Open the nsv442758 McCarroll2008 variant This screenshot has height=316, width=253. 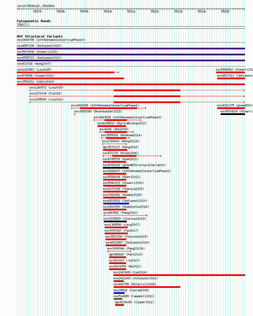(135, 284)
